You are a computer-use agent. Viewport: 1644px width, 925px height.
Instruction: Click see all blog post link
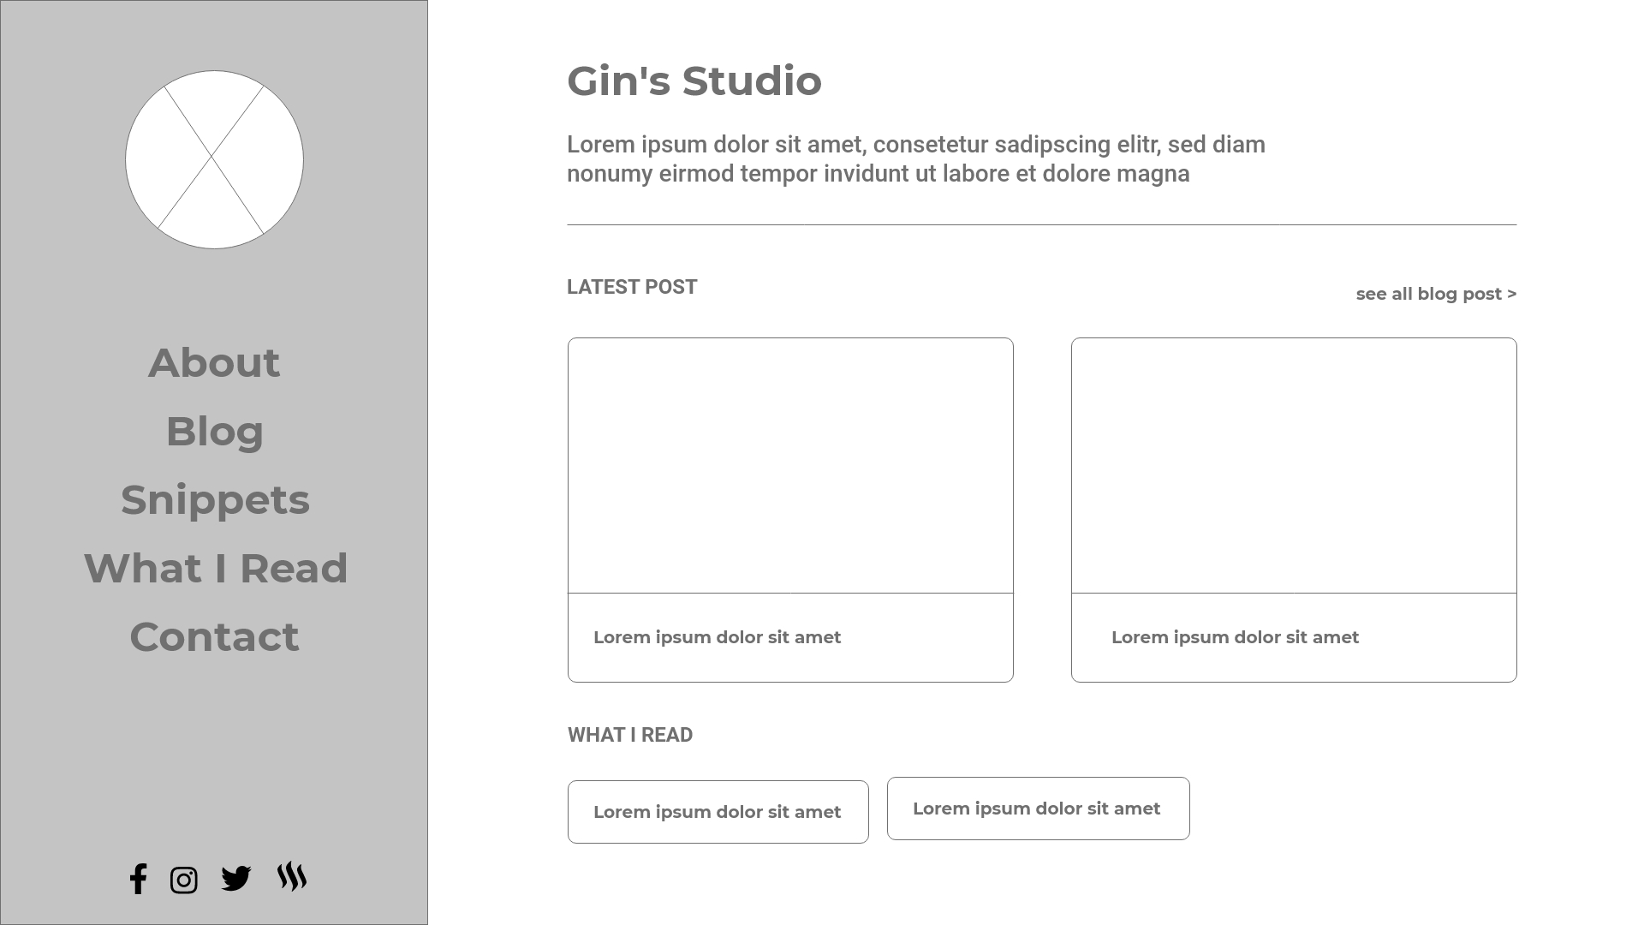pos(1436,295)
